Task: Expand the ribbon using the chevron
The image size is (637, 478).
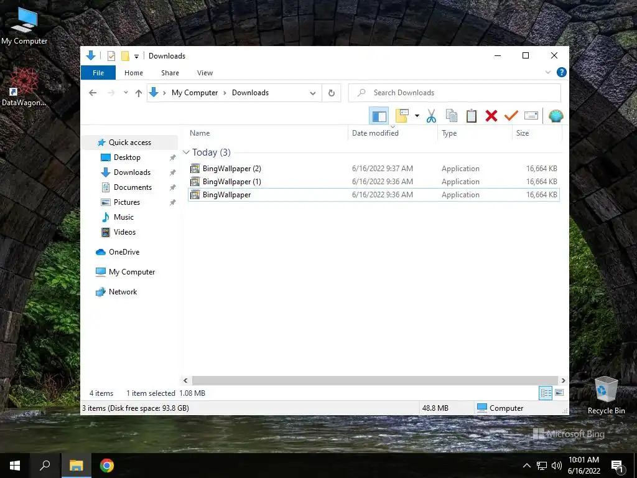Action: point(547,72)
